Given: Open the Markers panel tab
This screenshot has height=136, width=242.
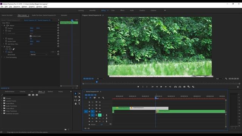Looking at the screenshot, I should pos(50,91).
